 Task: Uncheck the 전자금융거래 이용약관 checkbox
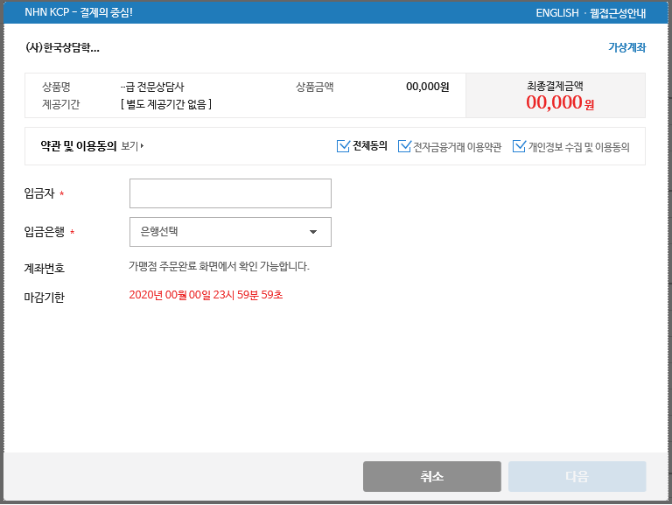click(x=404, y=146)
